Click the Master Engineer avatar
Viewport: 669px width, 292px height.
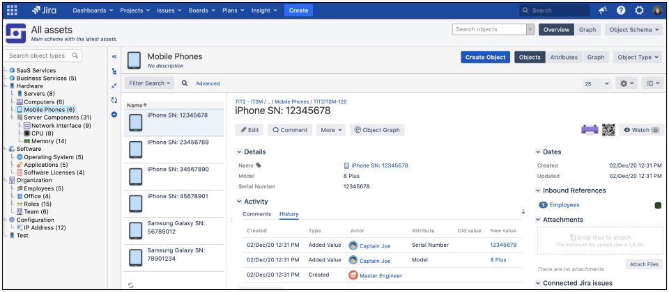353,275
